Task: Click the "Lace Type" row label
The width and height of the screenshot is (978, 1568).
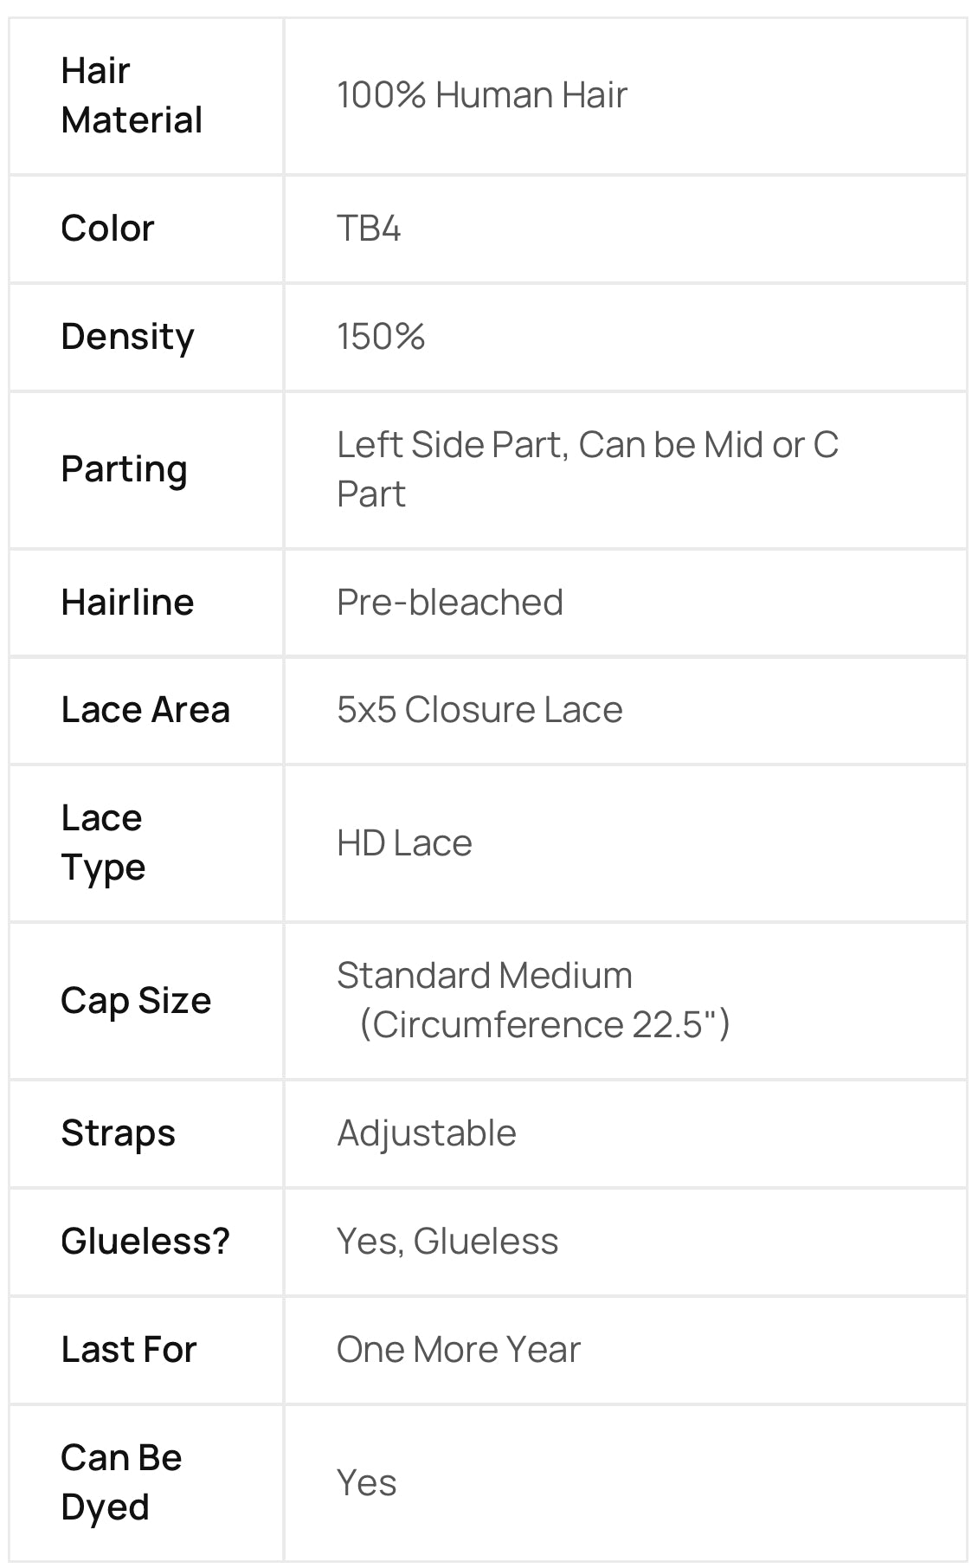Action: click(103, 842)
